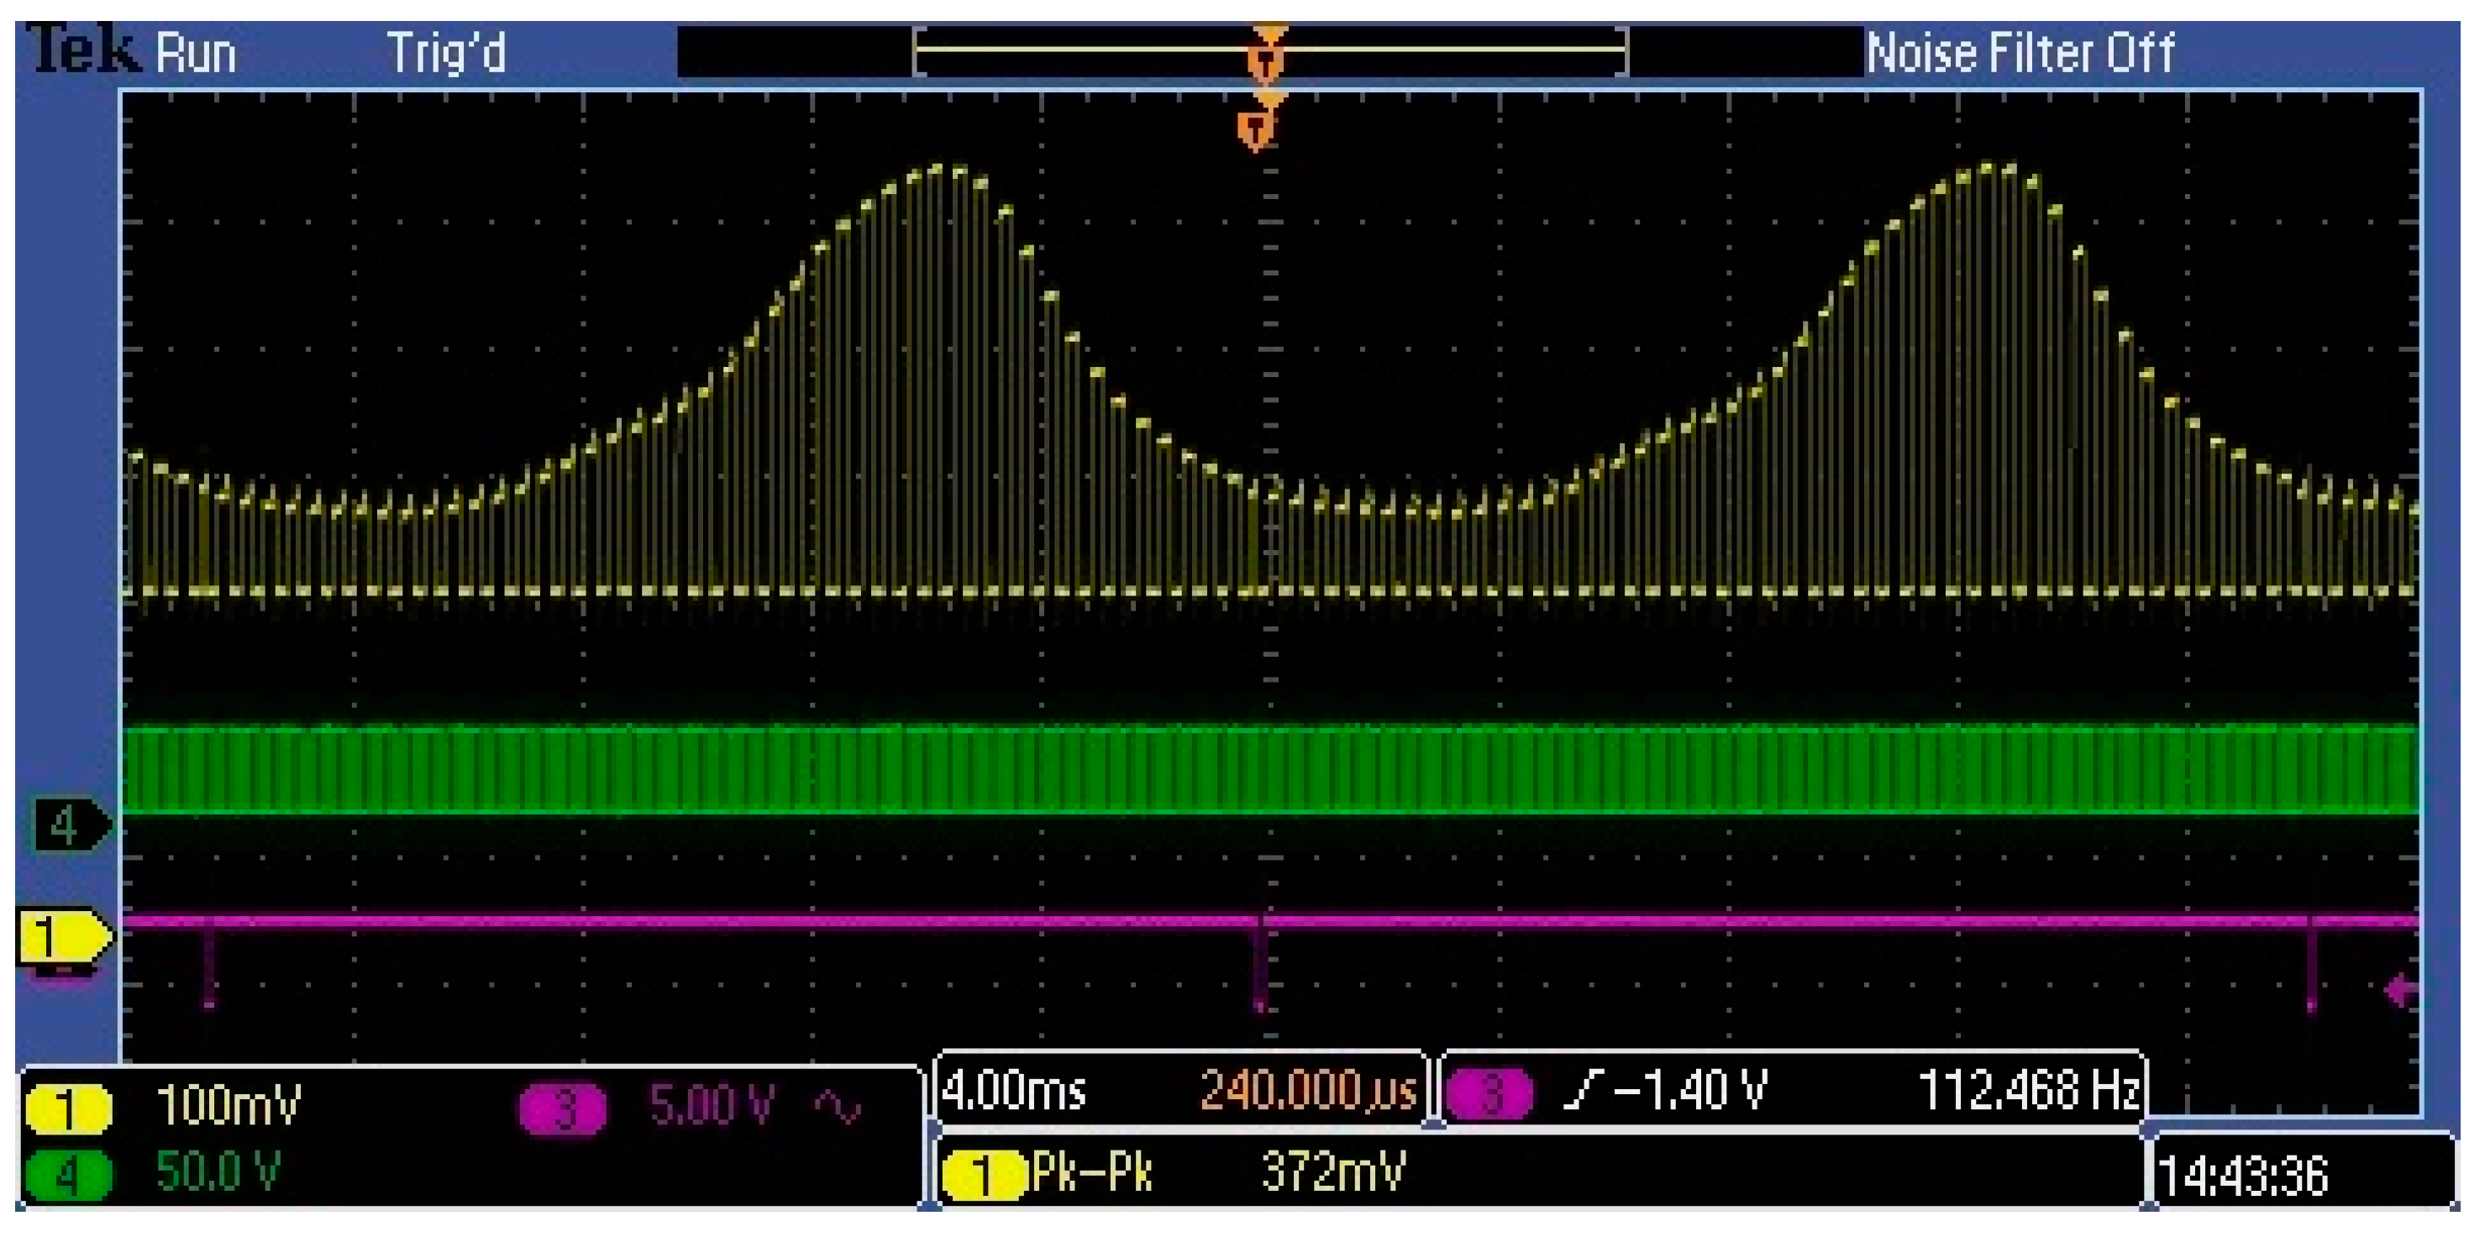Viewport: 2485px width, 1242px height.
Task: Click the Run status label
Action: (x=196, y=53)
